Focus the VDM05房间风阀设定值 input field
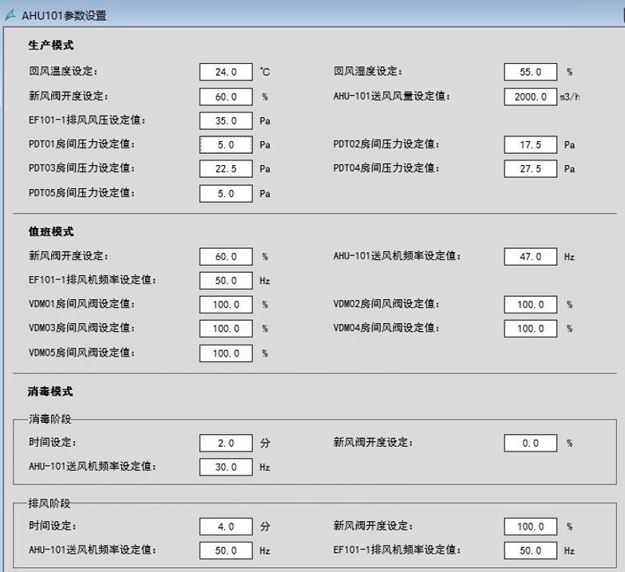Viewport: 625px width, 572px height. click(226, 353)
